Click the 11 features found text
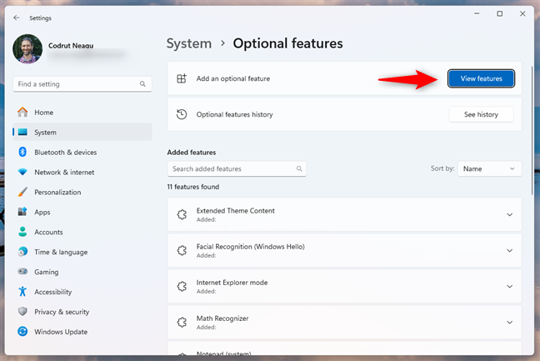Image resolution: width=540 pixels, height=361 pixels. tap(193, 187)
